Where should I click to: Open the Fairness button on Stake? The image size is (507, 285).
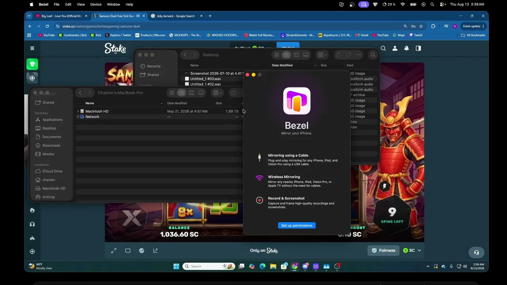coord(383,250)
